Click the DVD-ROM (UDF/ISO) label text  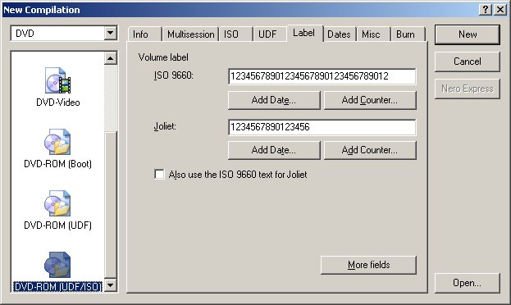click(x=57, y=286)
